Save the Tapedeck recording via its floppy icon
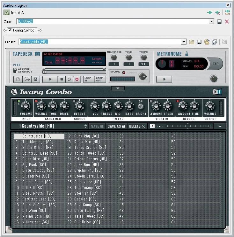 click(x=36, y=79)
